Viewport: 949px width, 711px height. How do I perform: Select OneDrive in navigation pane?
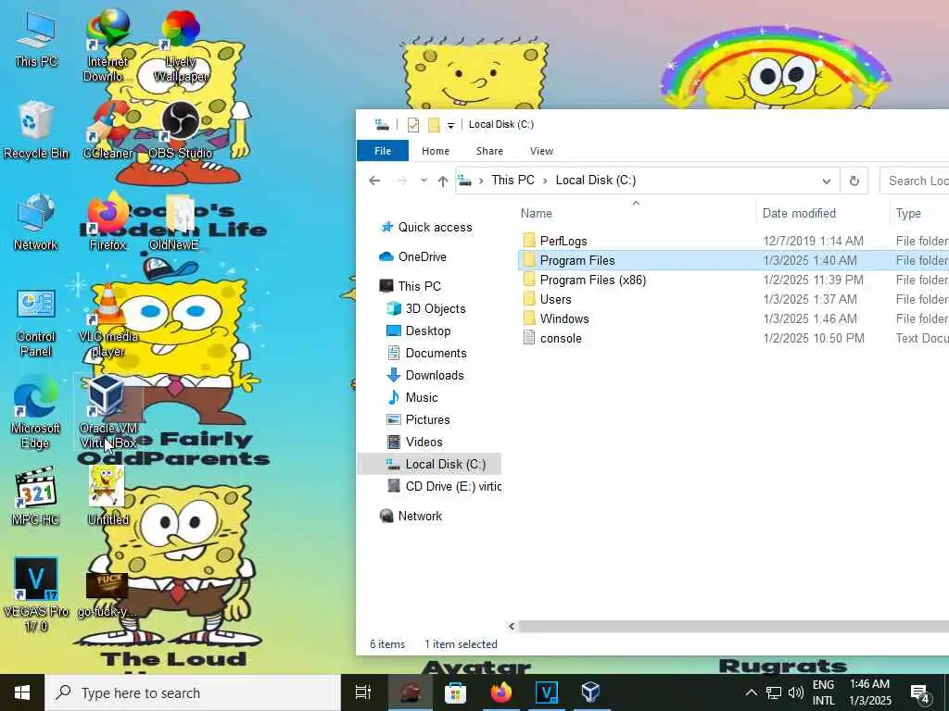(413, 257)
